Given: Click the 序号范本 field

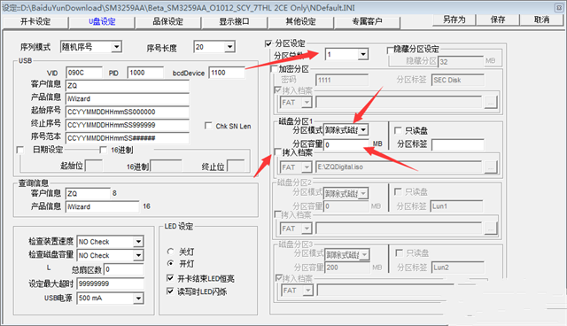Looking at the screenshot, I should [x=128, y=138].
